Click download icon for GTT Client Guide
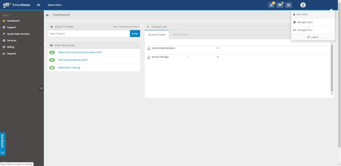 point(52,60)
